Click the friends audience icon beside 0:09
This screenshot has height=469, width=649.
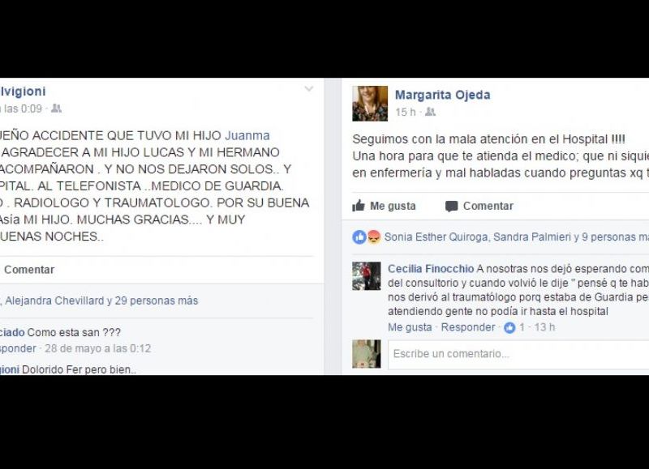(56, 109)
